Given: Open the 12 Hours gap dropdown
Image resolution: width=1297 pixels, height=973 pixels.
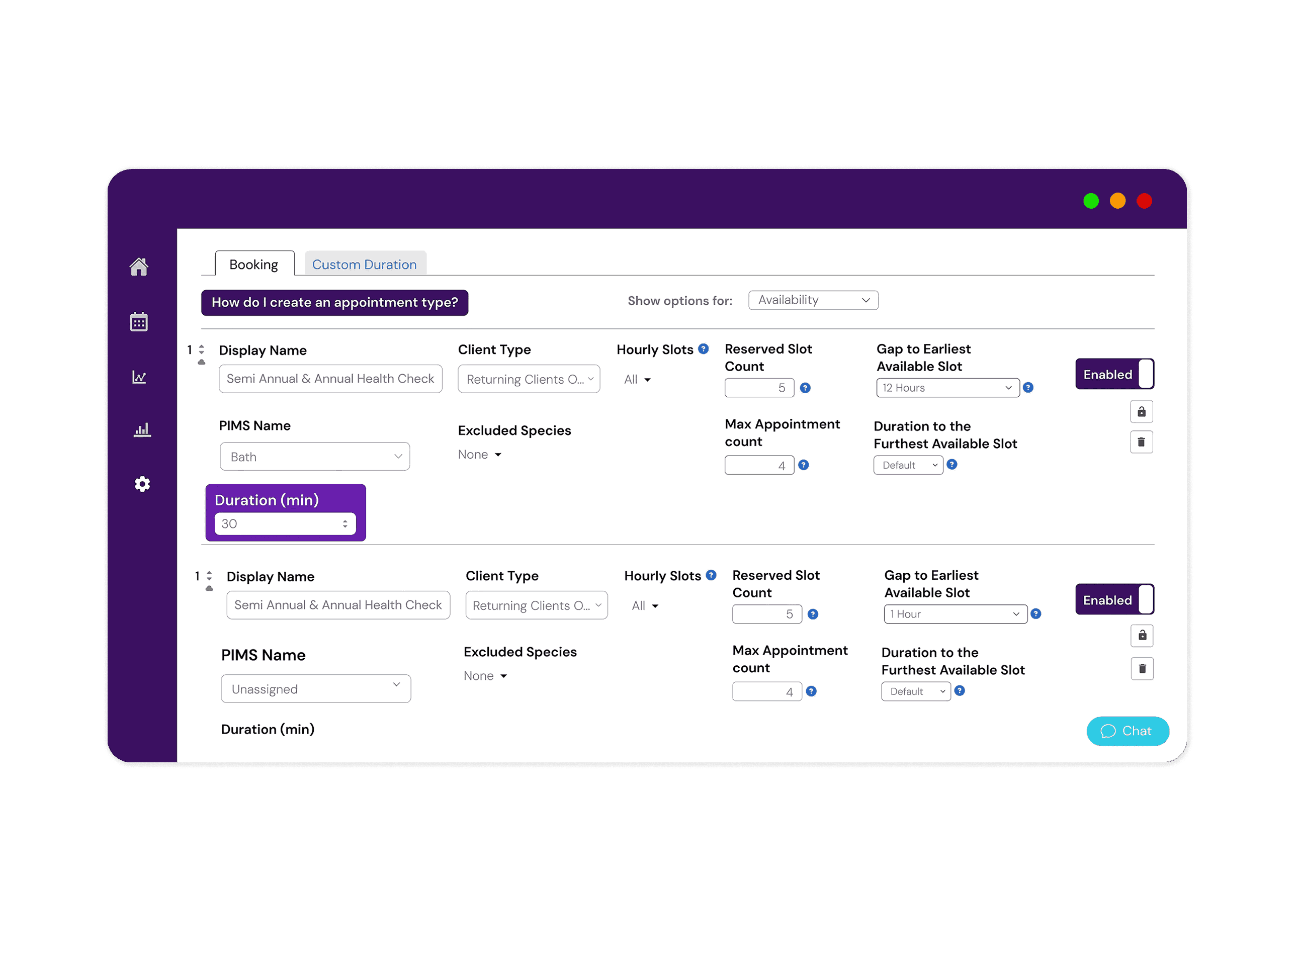Looking at the screenshot, I should (x=947, y=388).
